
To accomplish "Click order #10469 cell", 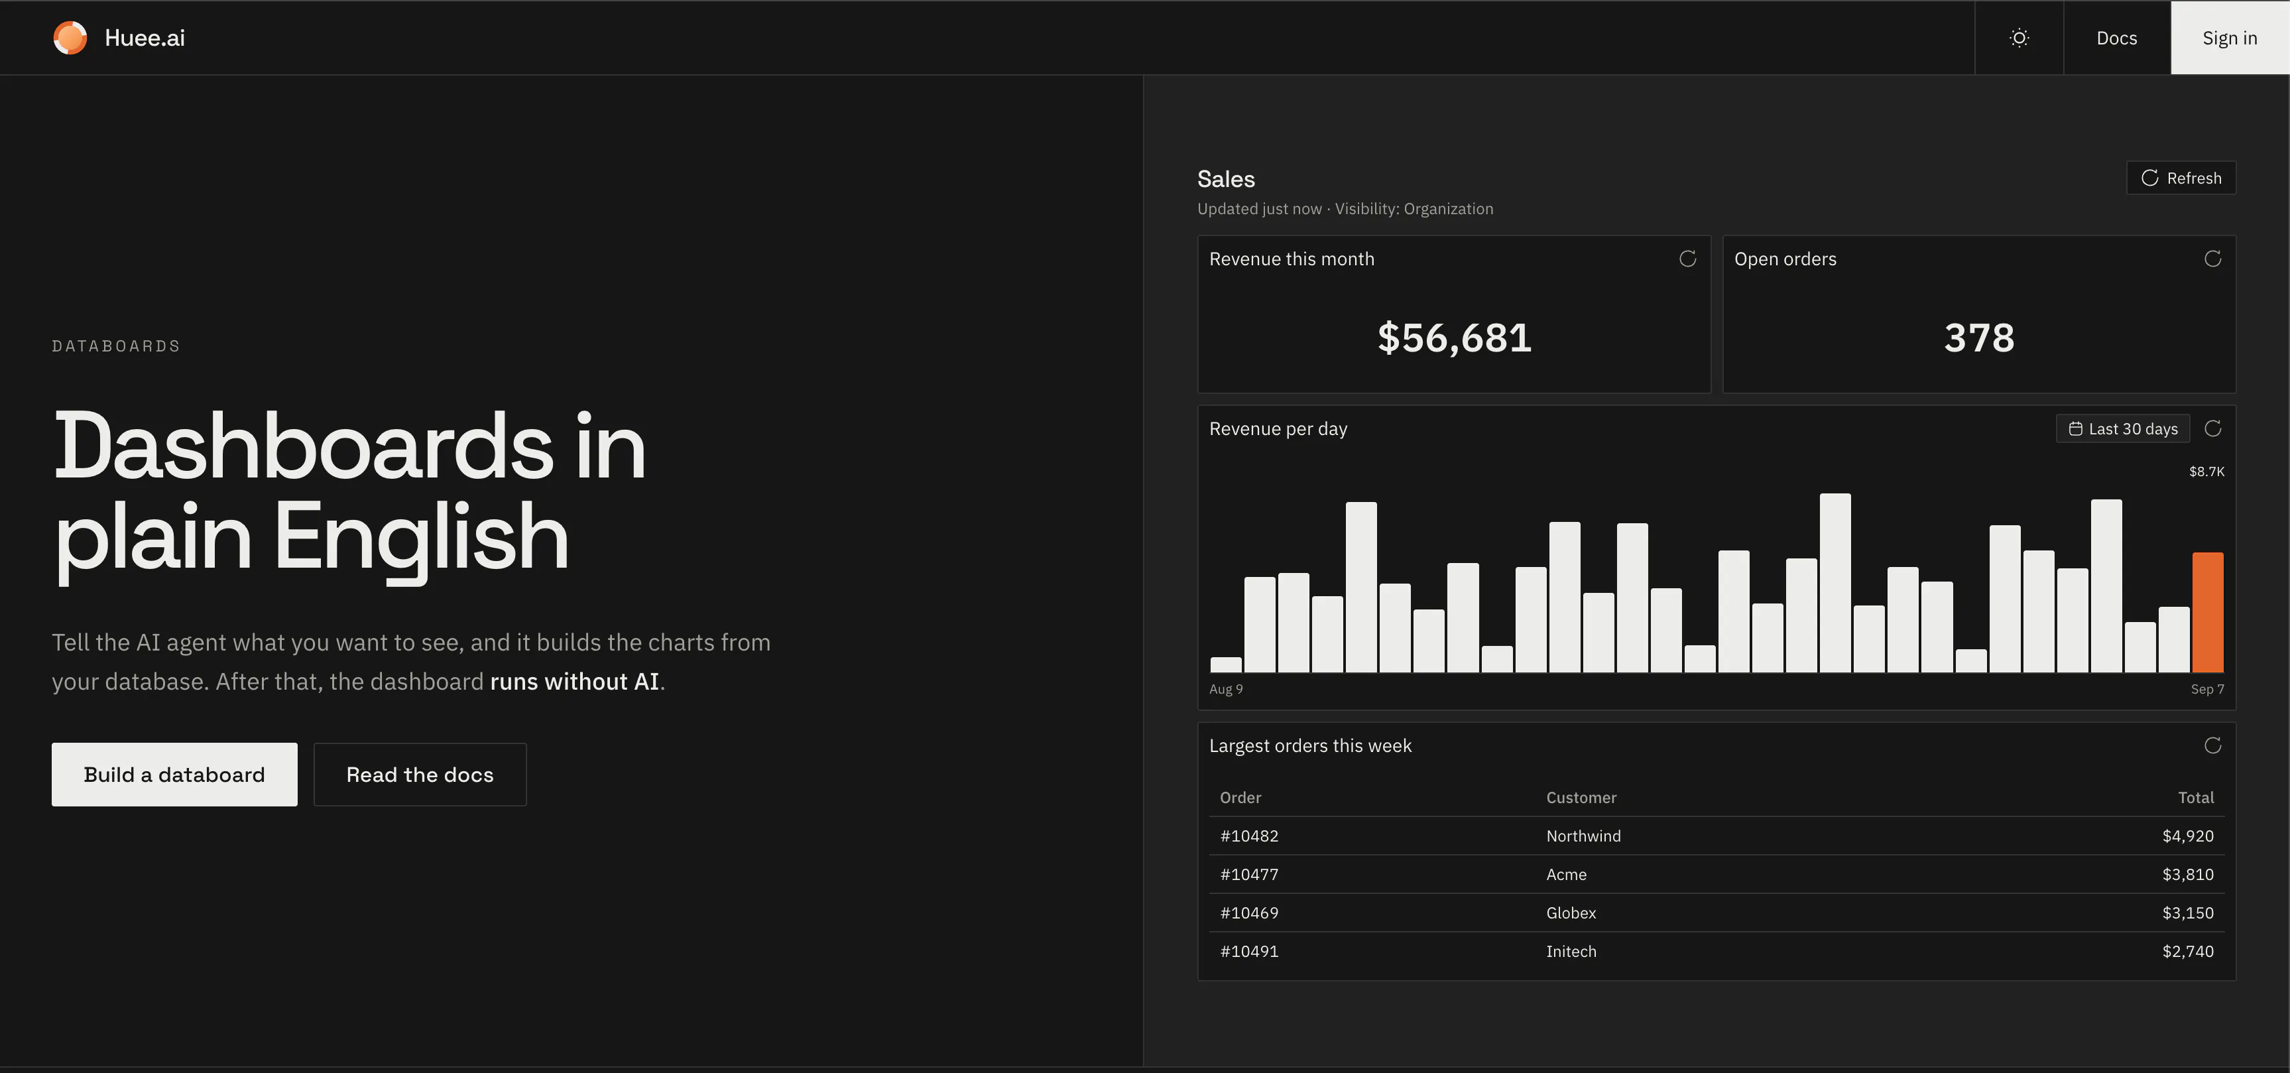I will pos(1249,912).
